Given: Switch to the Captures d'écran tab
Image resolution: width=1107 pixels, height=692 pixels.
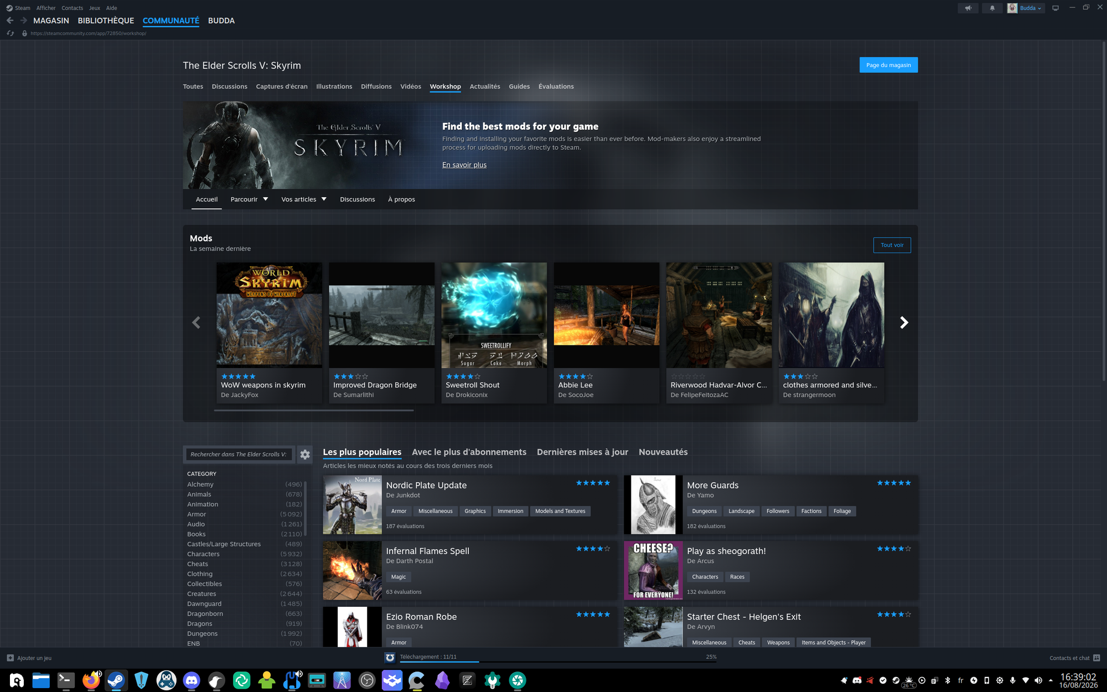Looking at the screenshot, I should point(282,86).
